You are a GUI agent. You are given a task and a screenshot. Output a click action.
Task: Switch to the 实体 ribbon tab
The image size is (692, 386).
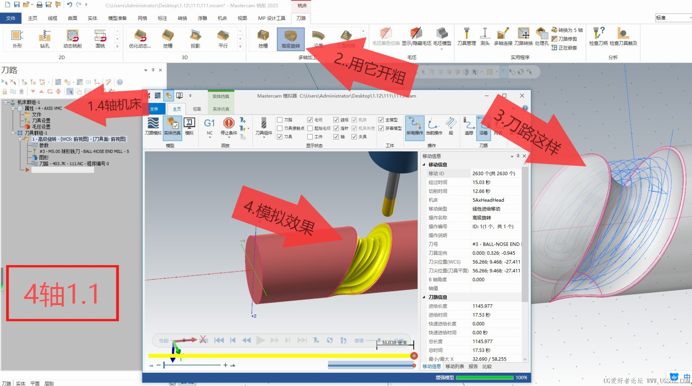tap(93, 18)
